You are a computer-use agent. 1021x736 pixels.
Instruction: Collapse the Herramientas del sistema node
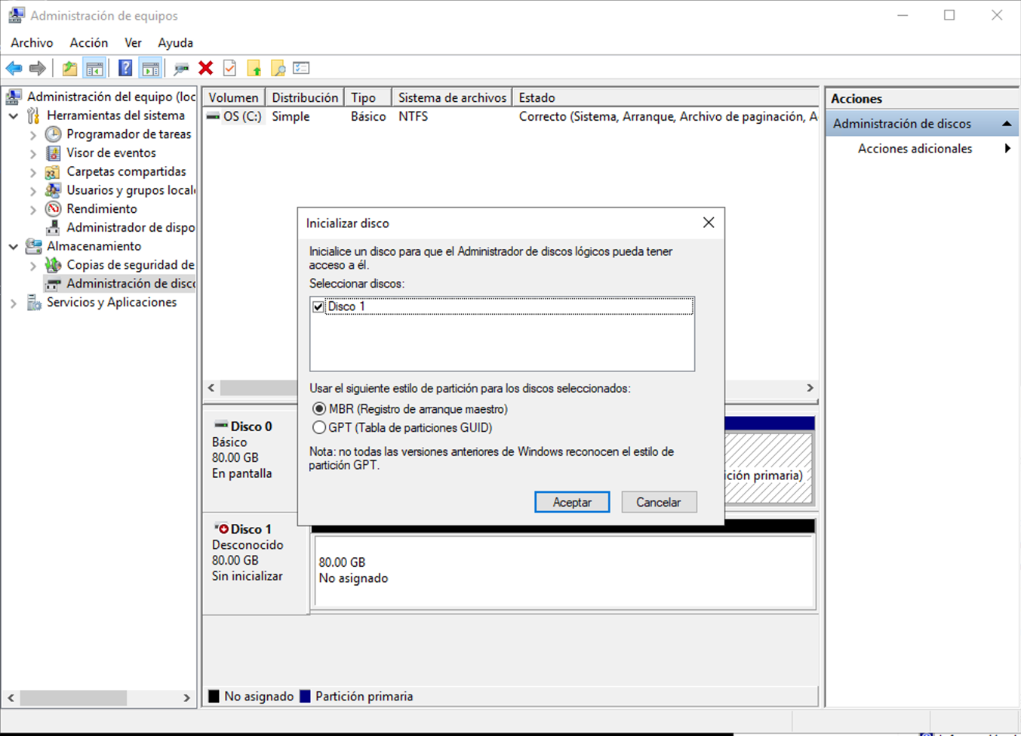click(13, 115)
